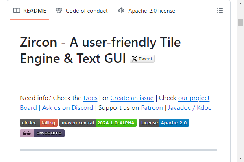244x162 pixels.
Task: Open the Apache-2.0 license tab
Action: tap(146, 11)
